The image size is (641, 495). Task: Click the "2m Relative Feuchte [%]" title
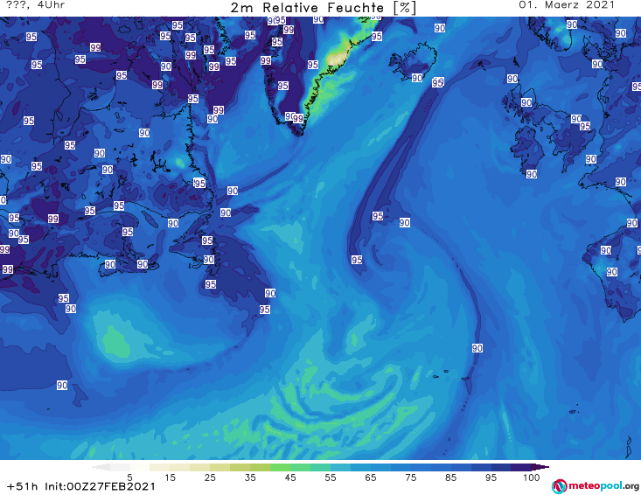[x=323, y=7]
